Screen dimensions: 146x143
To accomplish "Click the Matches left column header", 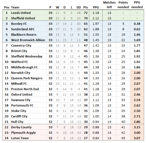I will click(109, 5).
